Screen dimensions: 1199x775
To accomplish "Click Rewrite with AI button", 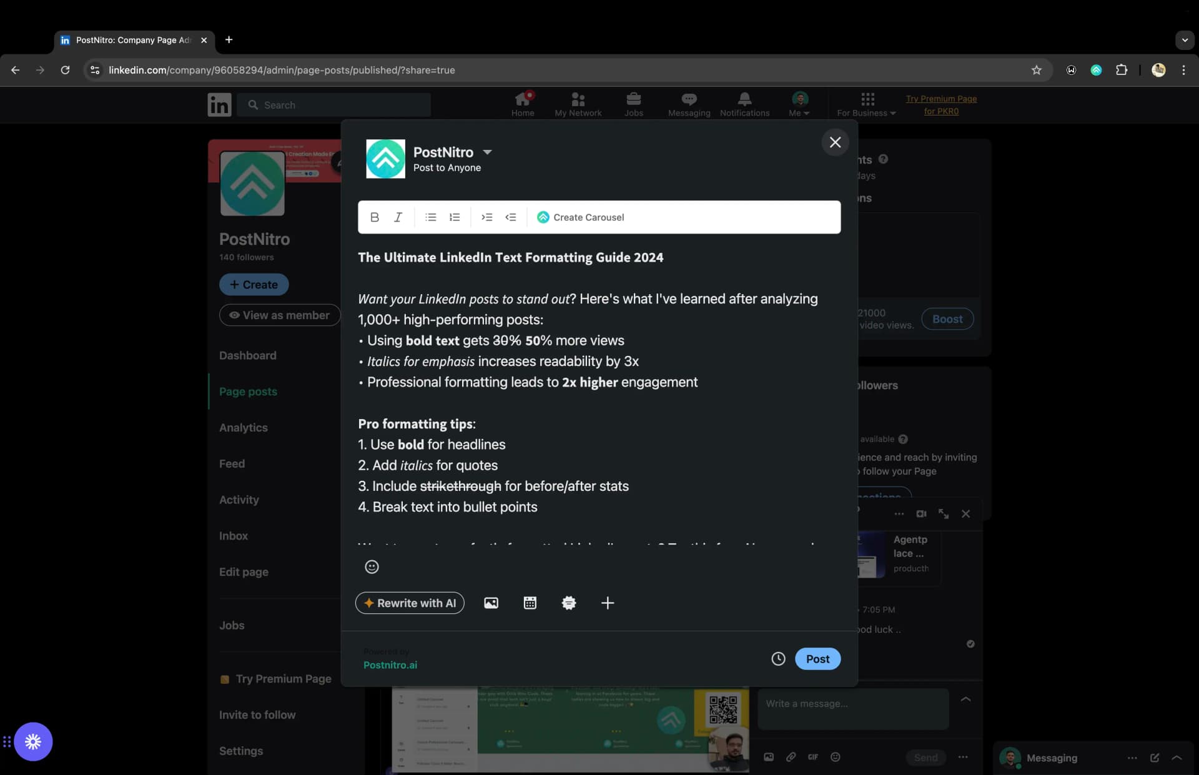I will pyautogui.click(x=410, y=603).
